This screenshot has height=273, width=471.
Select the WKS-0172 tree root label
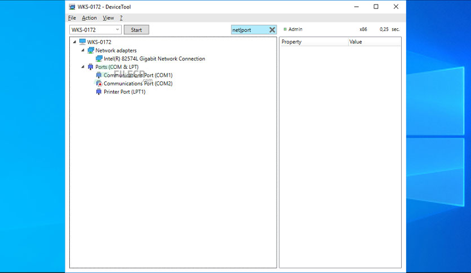pos(99,42)
